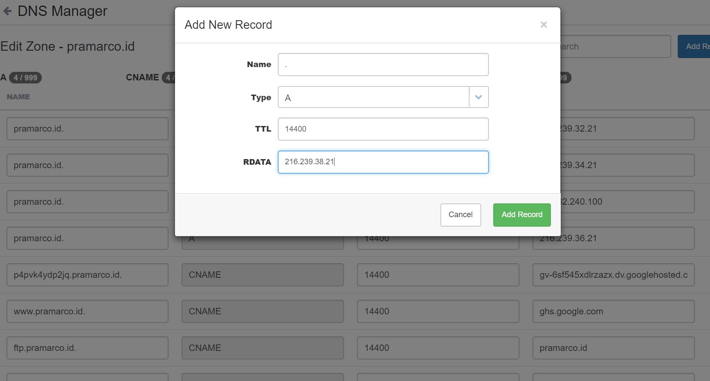This screenshot has width=710, height=381.
Task: Click the ghs.google.com RDATA field
Action: (x=613, y=311)
